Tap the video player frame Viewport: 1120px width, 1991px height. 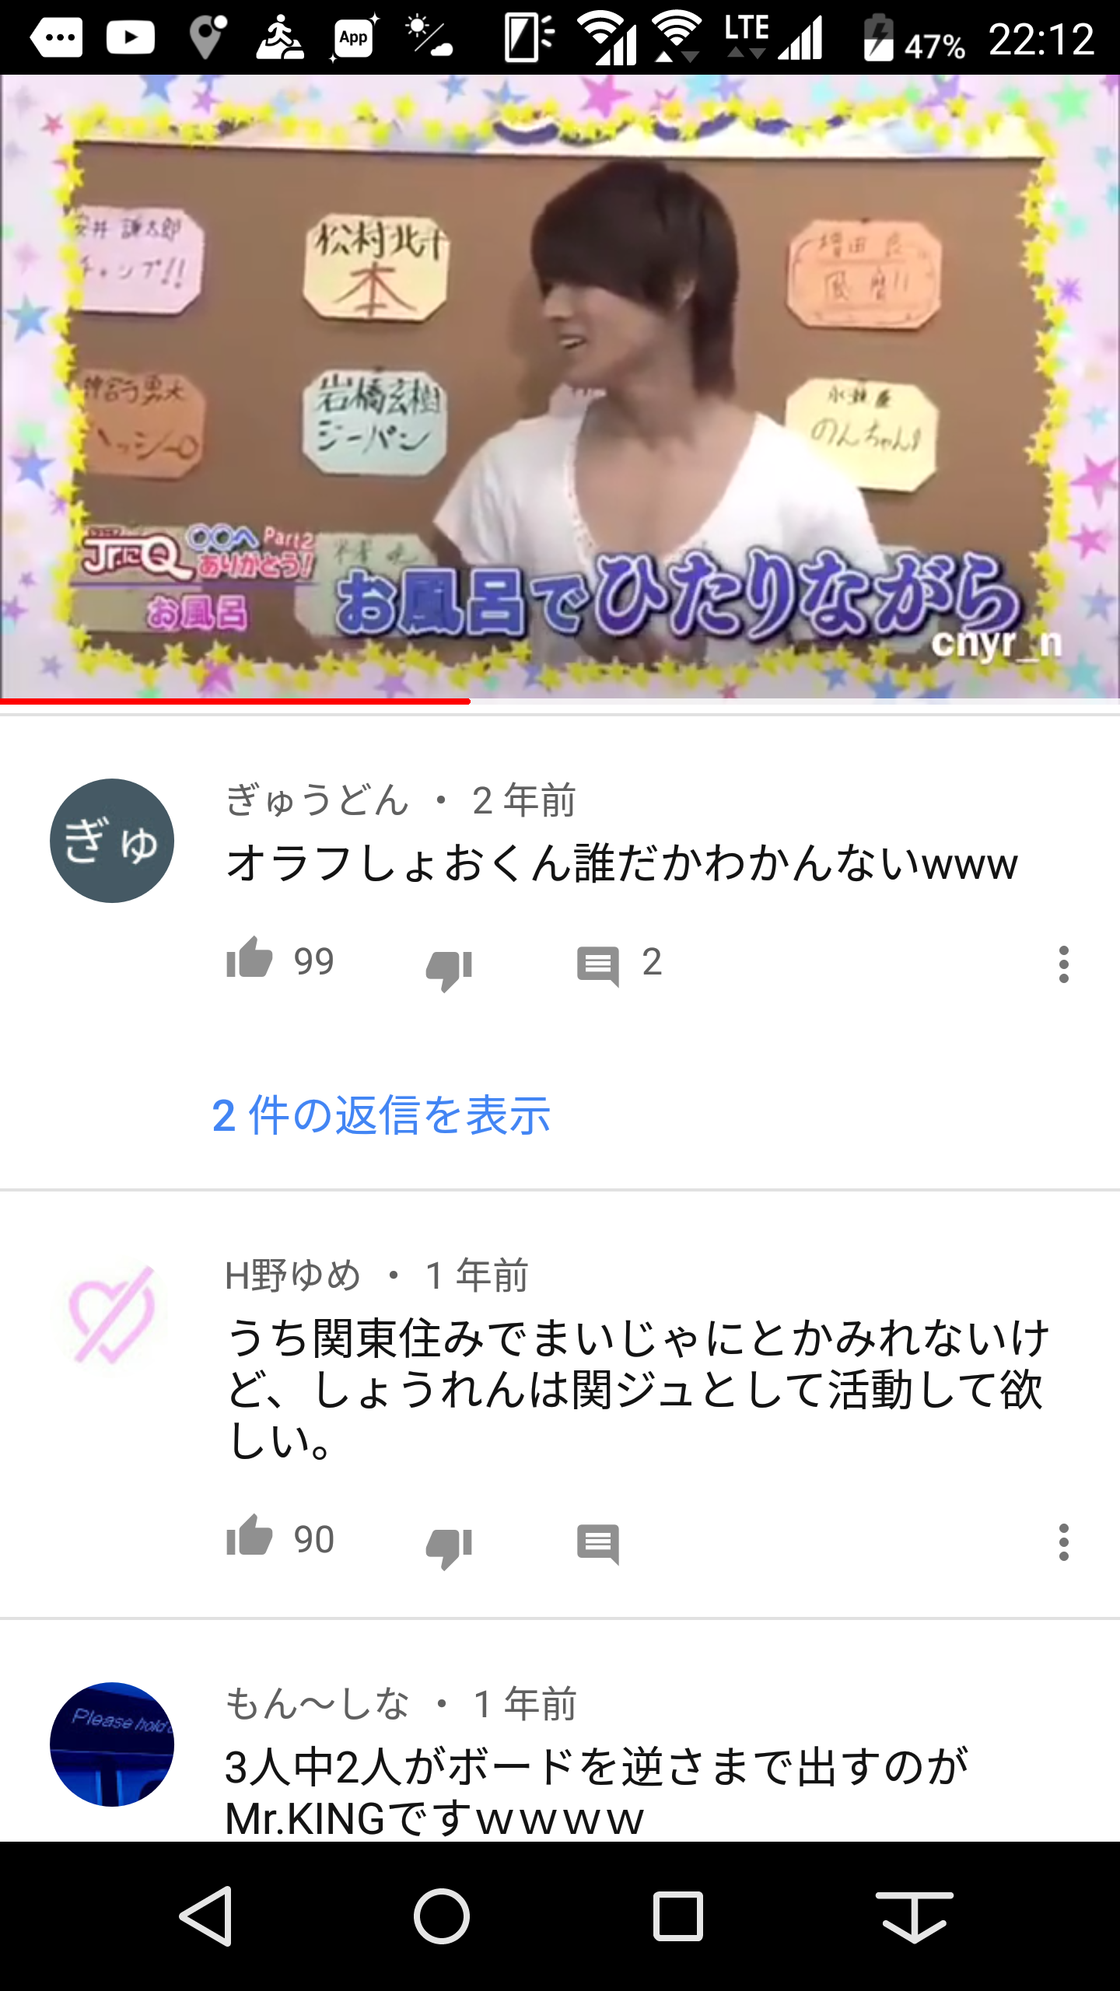coord(560,387)
